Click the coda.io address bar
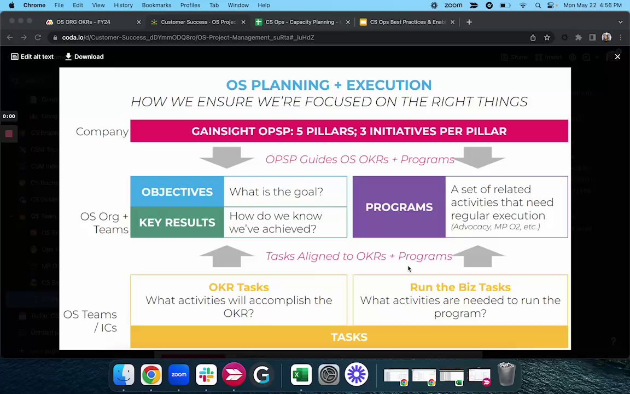 [289, 37]
